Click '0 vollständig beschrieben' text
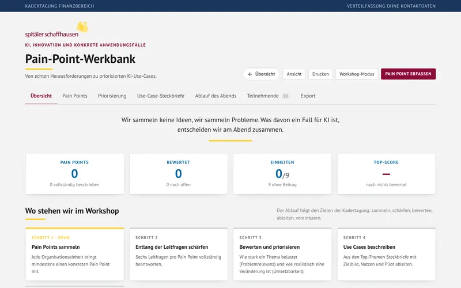The height and width of the screenshot is (288, 461). [75, 184]
